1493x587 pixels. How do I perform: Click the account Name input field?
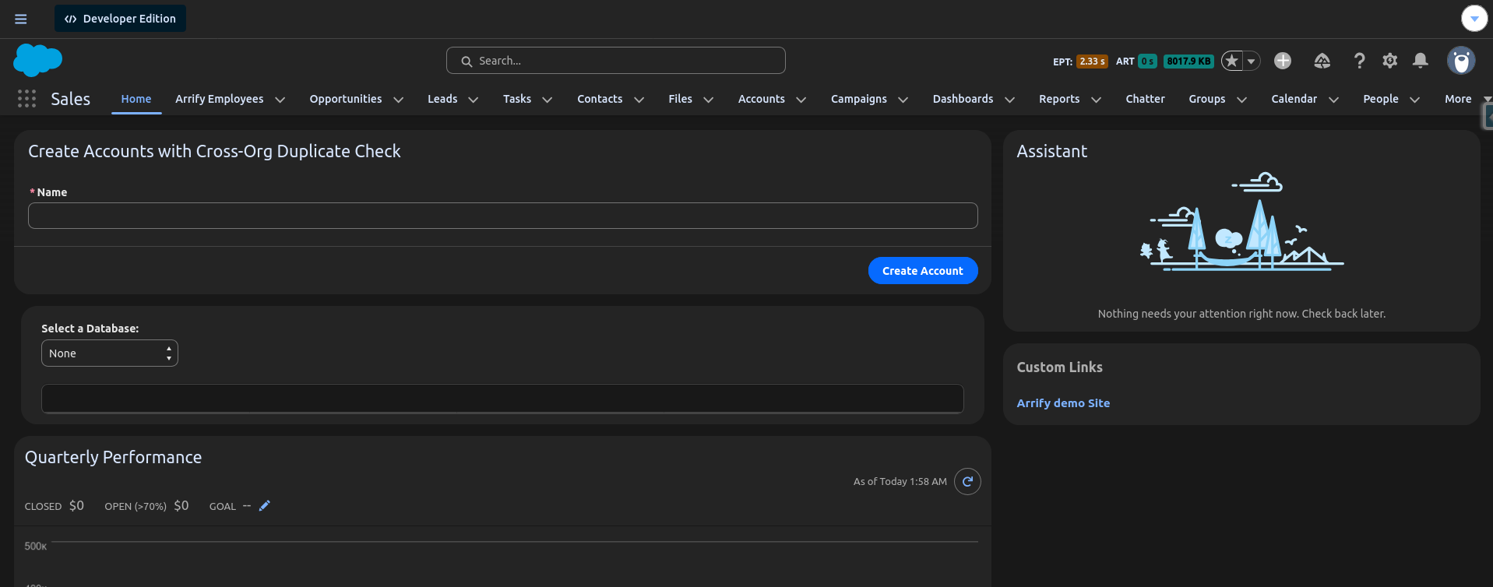502,216
